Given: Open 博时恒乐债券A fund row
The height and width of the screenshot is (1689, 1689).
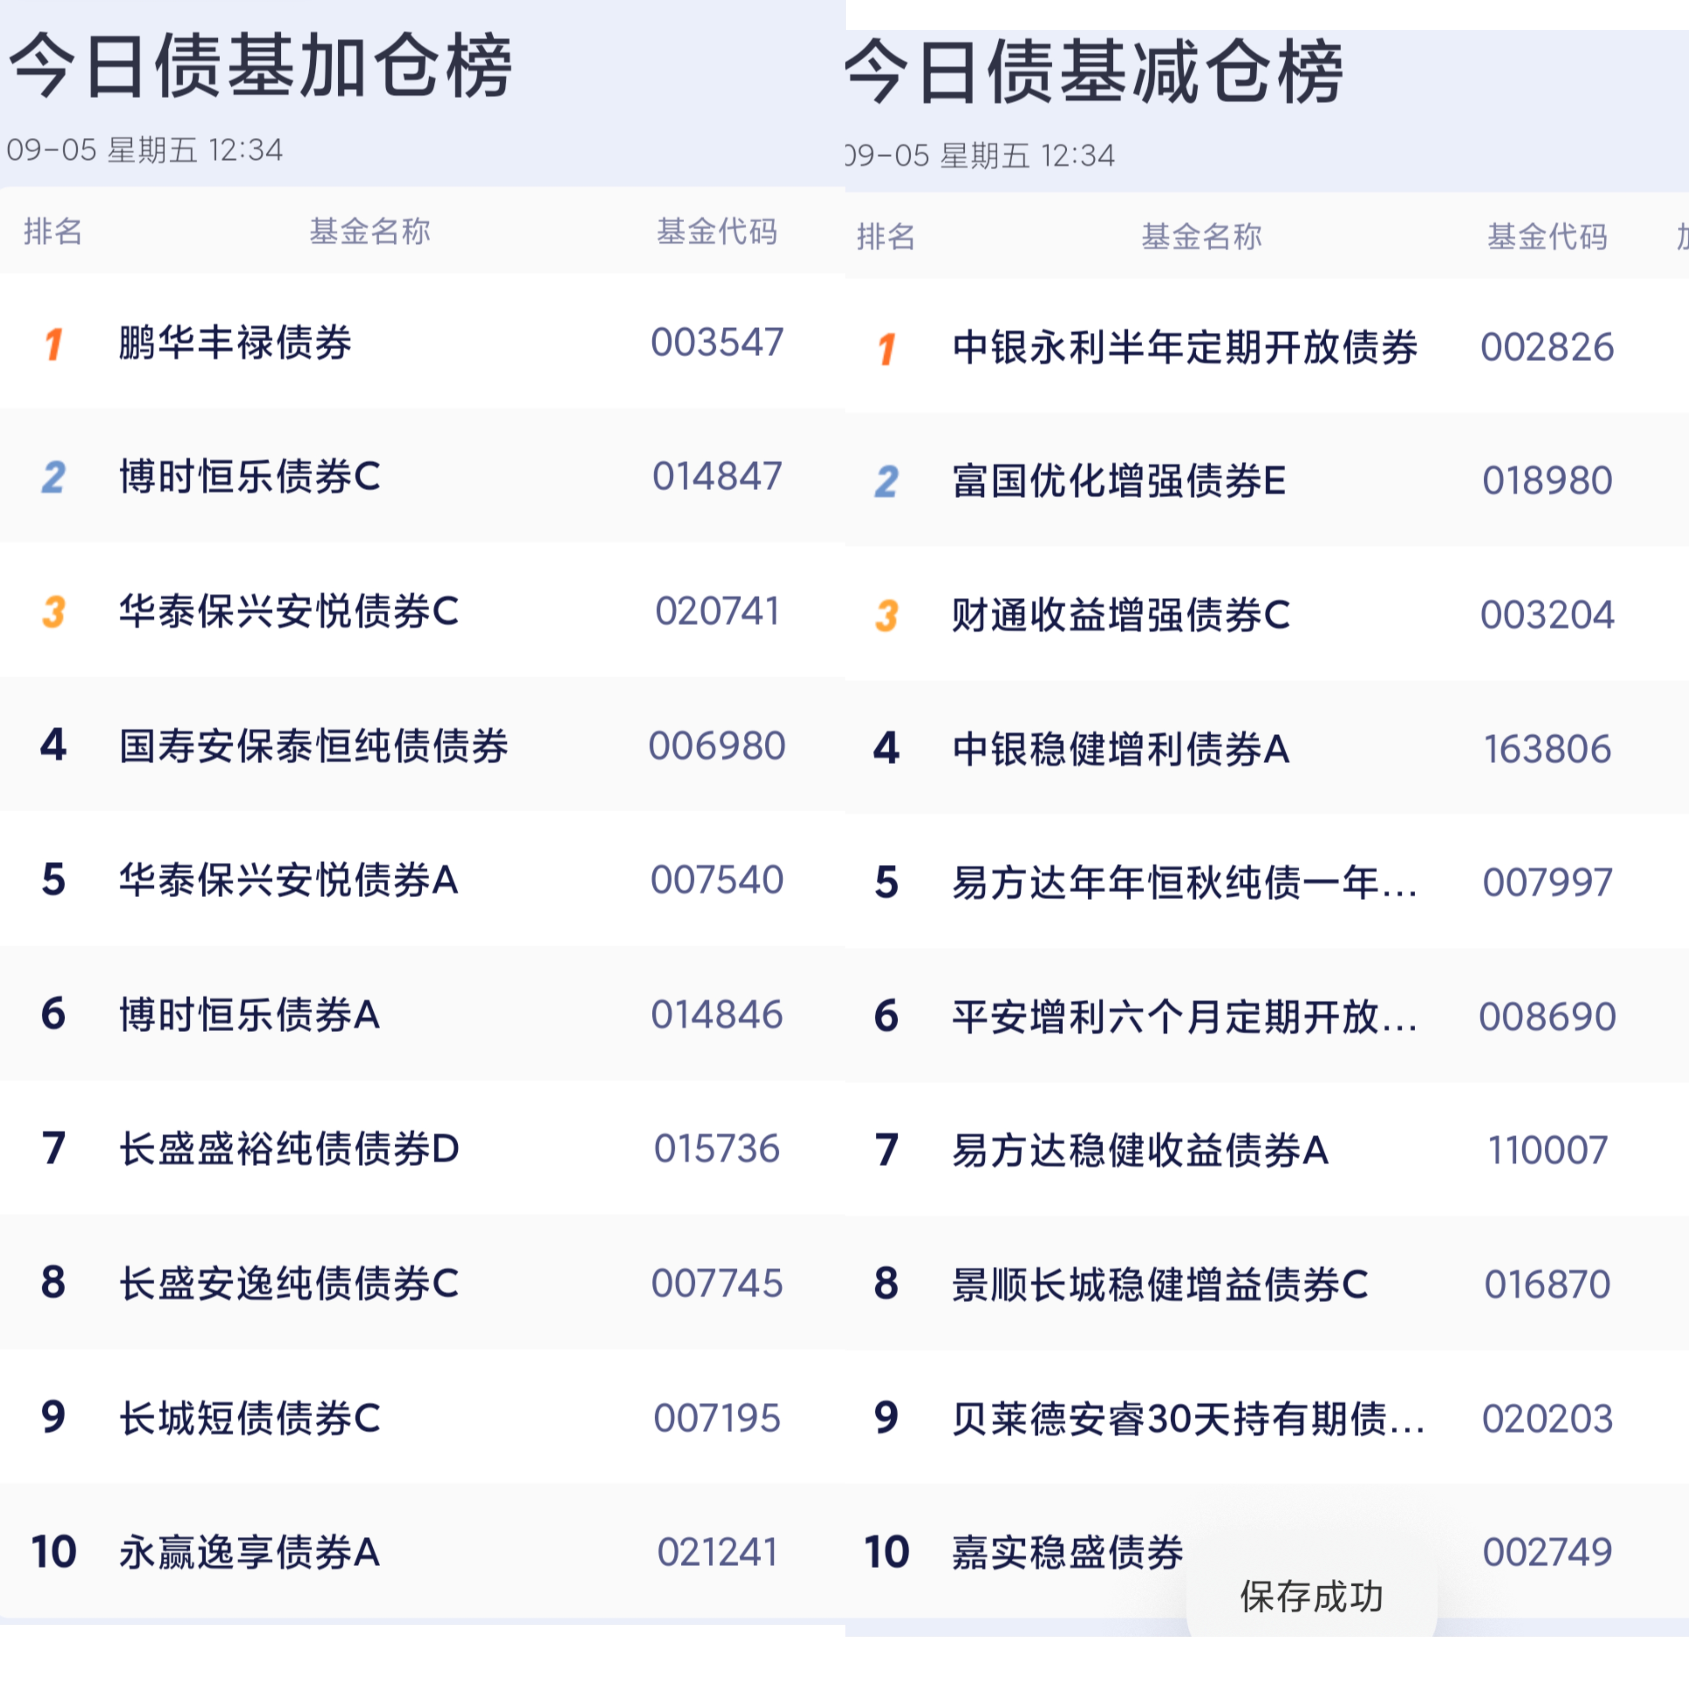Looking at the screenshot, I should click(422, 1014).
